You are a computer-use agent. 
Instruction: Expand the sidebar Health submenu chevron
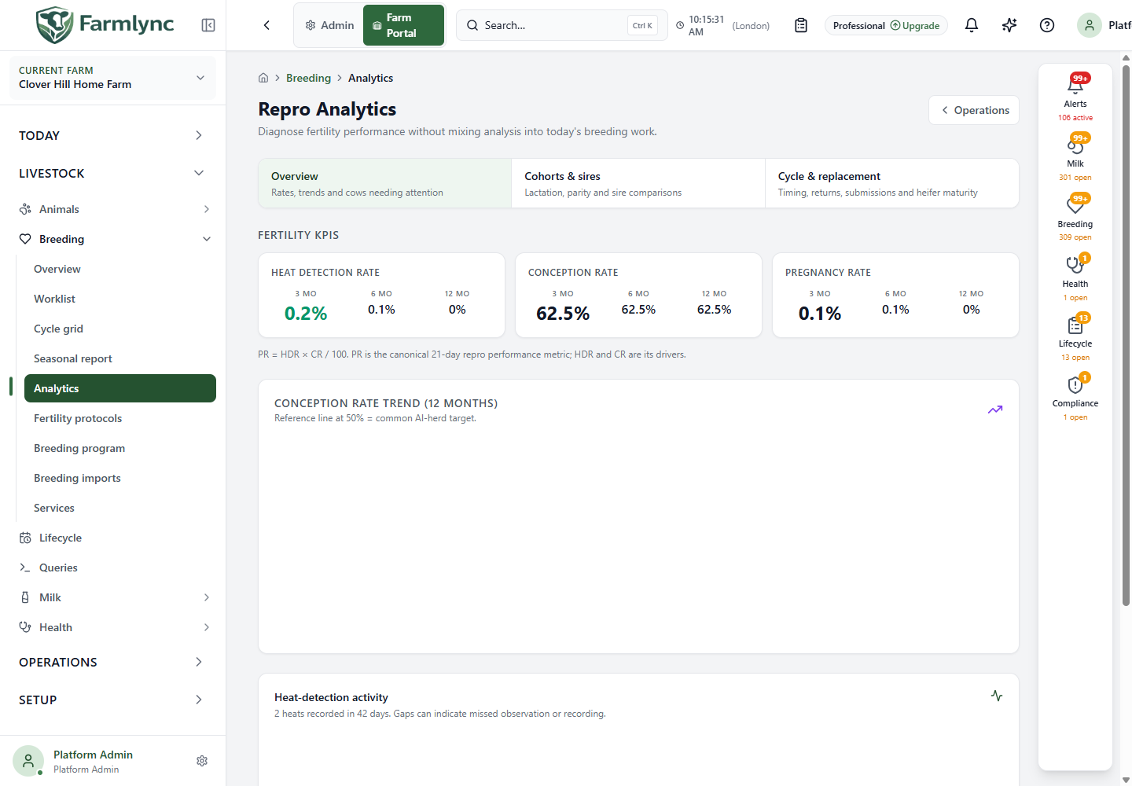pos(207,627)
